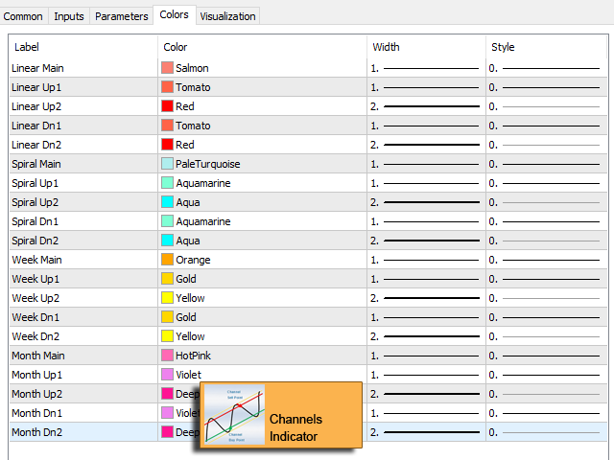Viewport: 614px width, 460px height.
Task: Click the HotPink swatch for Month Main
Action: [168, 356]
